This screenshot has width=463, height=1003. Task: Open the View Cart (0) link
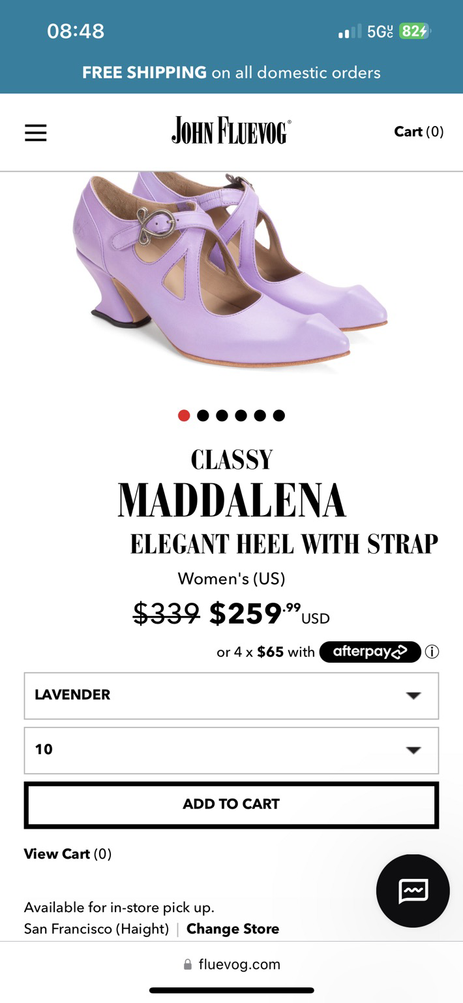click(68, 854)
